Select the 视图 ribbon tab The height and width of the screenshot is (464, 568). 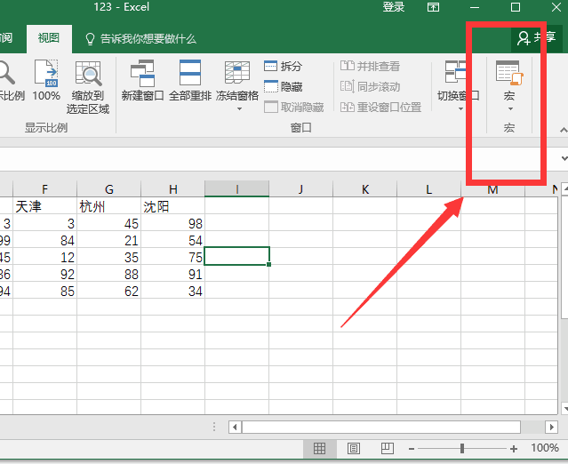pyautogui.click(x=48, y=38)
